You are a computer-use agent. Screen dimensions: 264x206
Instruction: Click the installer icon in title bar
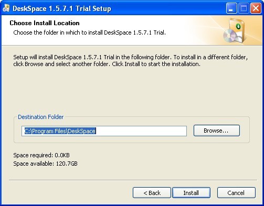point(6,8)
